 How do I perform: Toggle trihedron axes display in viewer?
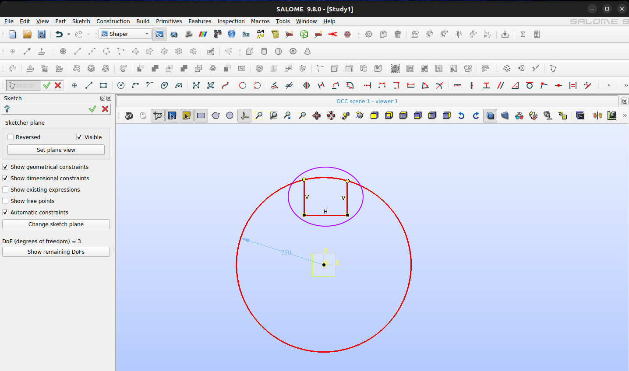coord(245,115)
